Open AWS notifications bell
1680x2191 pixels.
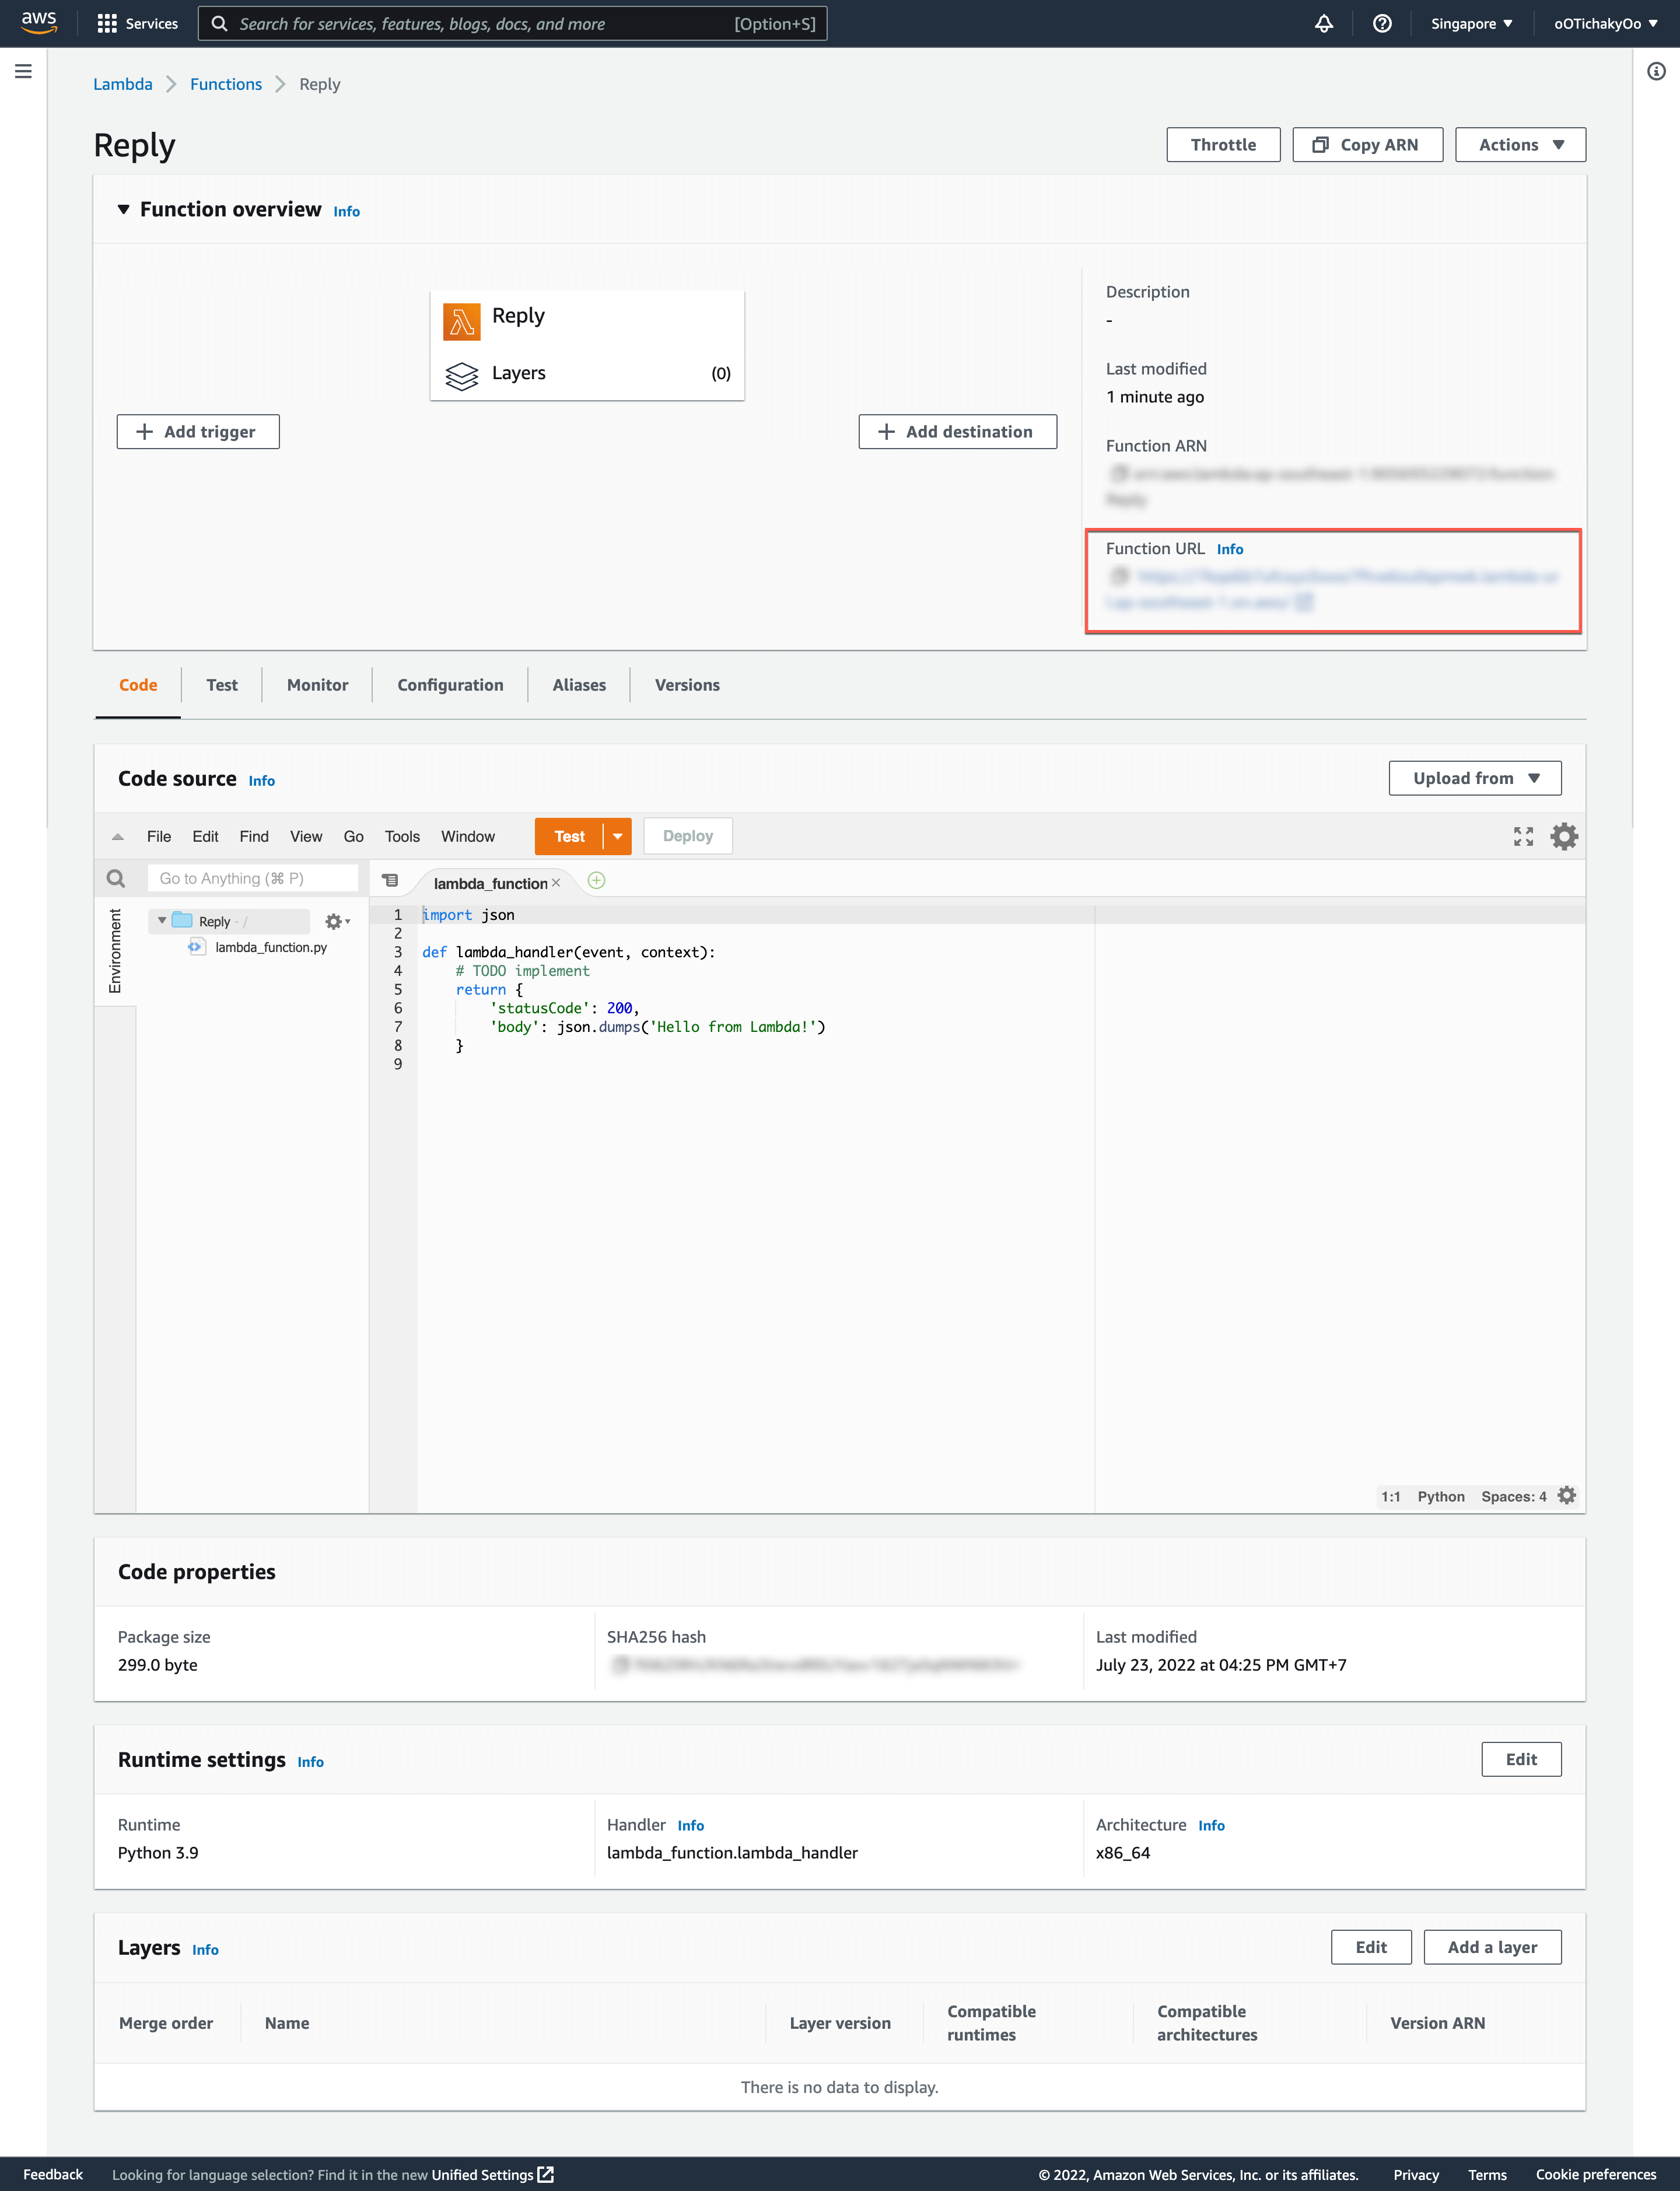click(x=1324, y=23)
